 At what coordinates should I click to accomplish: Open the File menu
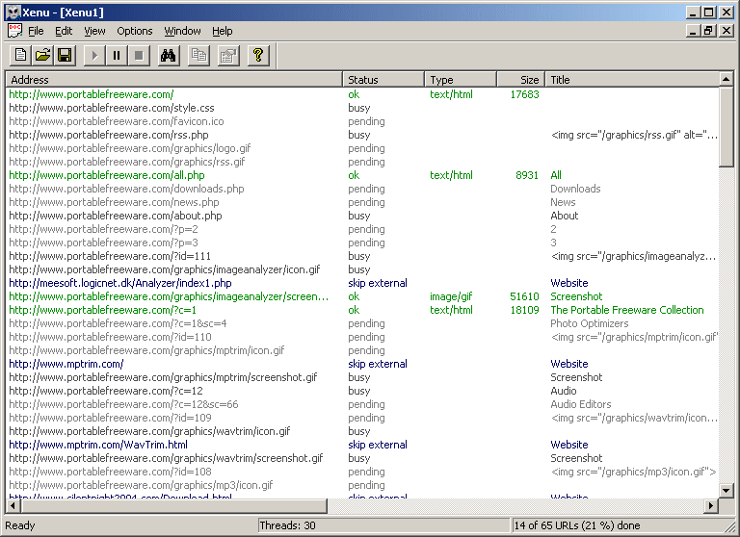coord(36,31)
